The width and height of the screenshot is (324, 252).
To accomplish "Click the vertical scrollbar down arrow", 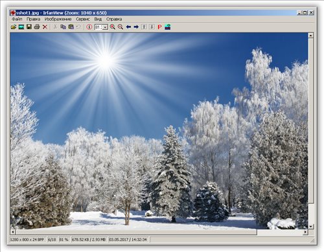I will click(311, 227).
